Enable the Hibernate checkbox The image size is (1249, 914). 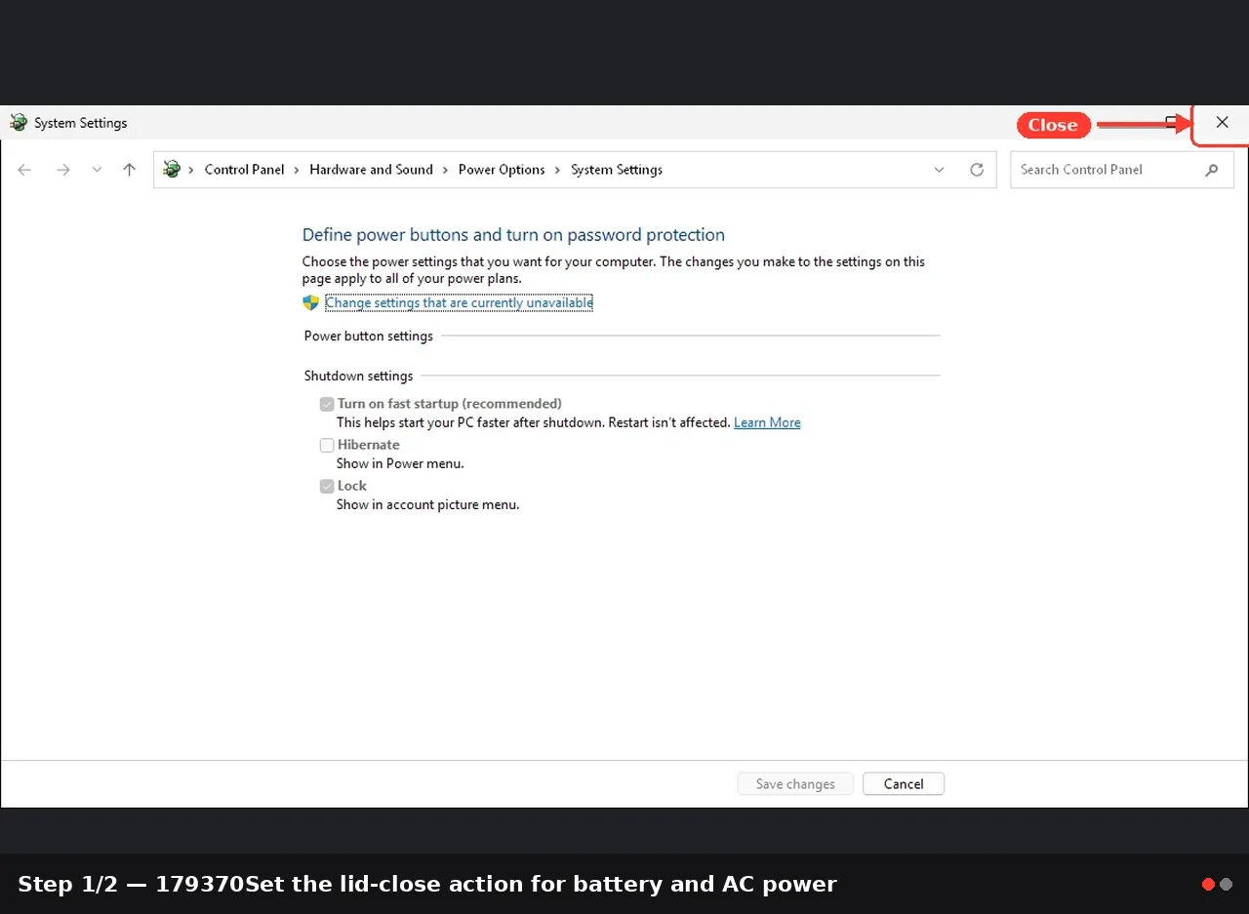point(327,445)
